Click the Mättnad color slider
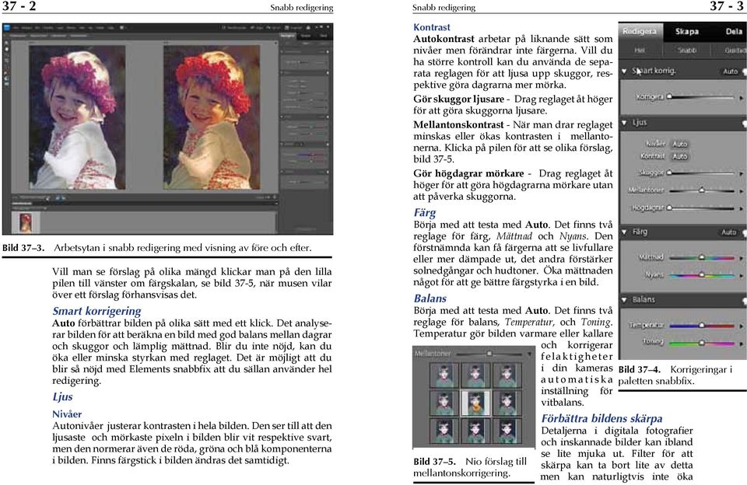Image resolution: width=747 pixels, height=485 pixels. click(x=701, y=257)
